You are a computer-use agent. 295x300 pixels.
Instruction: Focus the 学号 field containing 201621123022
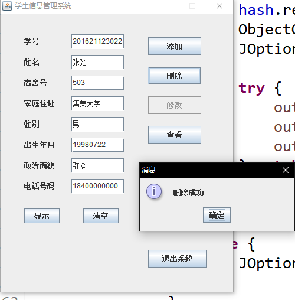(x=97, y=41)
